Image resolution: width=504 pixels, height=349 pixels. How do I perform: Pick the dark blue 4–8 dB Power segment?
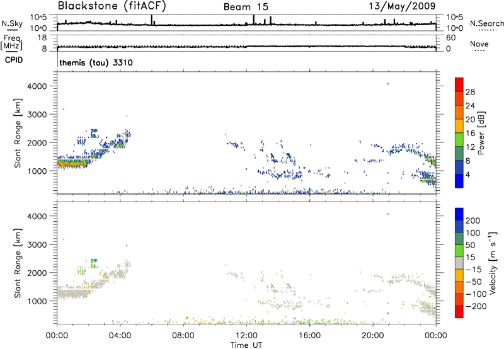459,167
